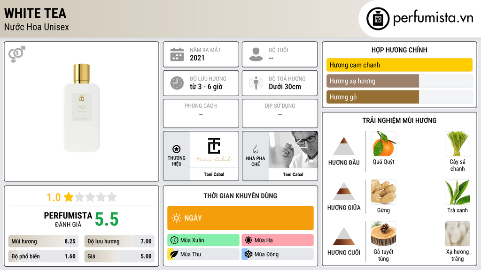The image size is (481, 270).
Task: Click the calendar icon beside Năm ra mắt
Action: (x=177, y=54)
